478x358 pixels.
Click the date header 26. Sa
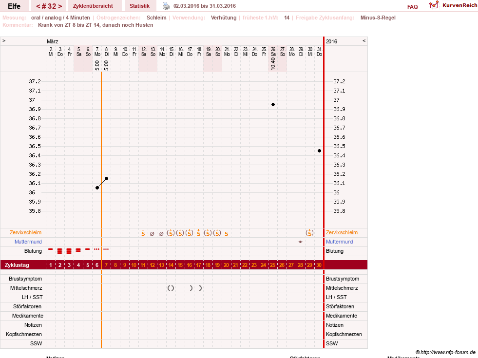(273, 52)
